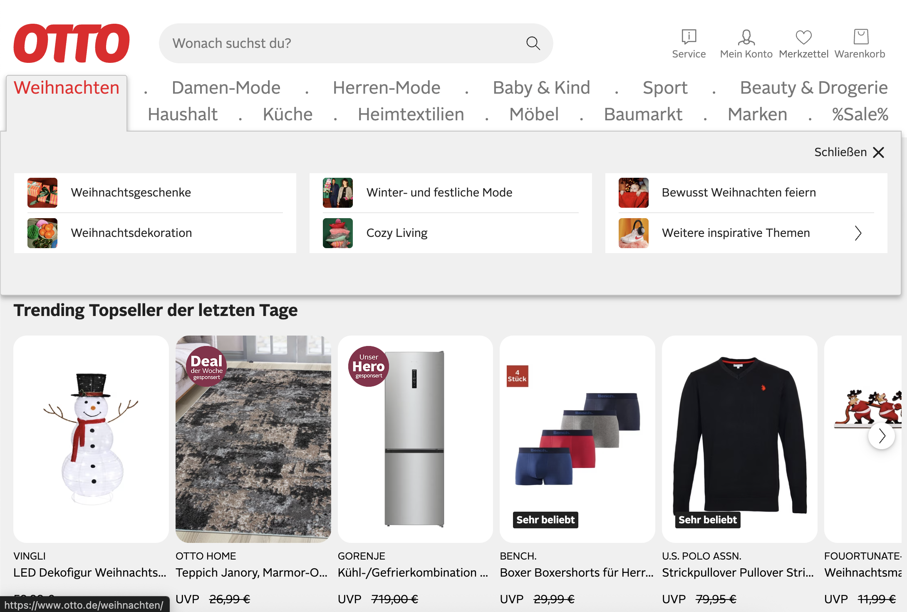Open the Haushalt menu
The image size is (907, 612).
click(x=183, y=114)
